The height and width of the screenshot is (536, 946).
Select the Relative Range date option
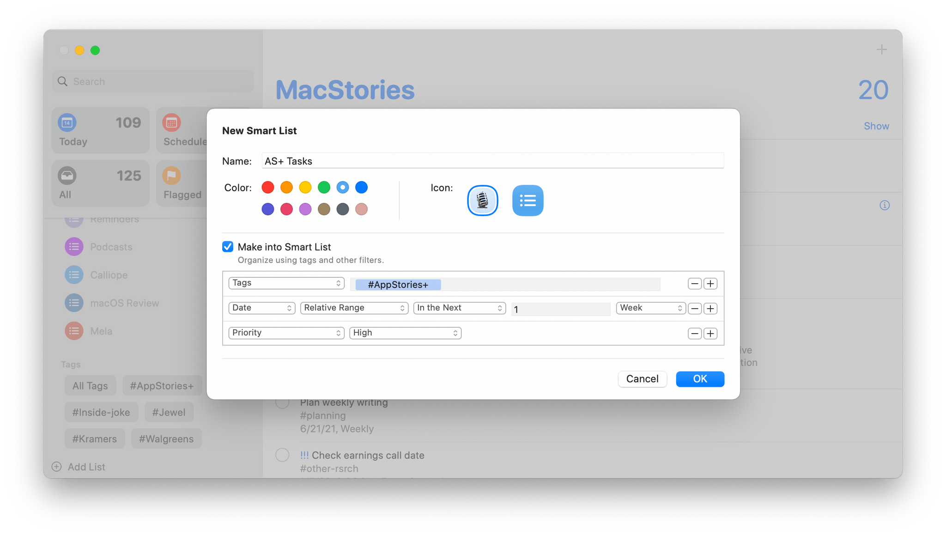coord(354,308)
